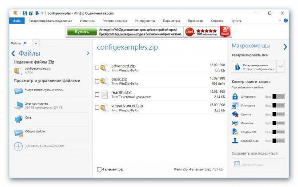This screenshot has height=187, width=298.
Task: Click the second quick-access toolbar icon after Save
Action: point(31,13)
